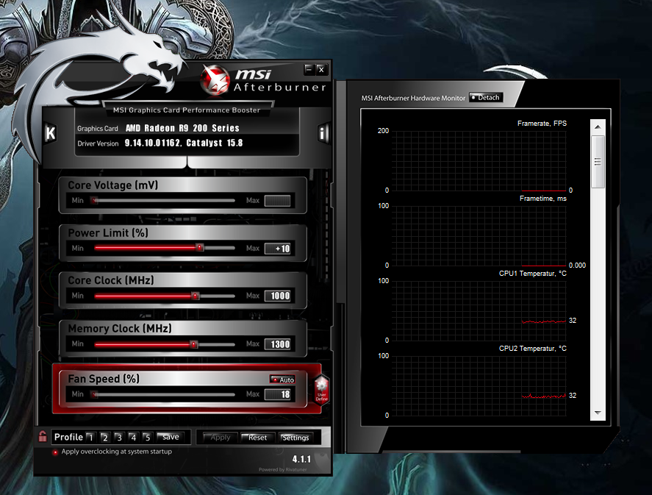Click the Core Voltage value field
This screenshot has width=652, height=495.
coord(277,201)
